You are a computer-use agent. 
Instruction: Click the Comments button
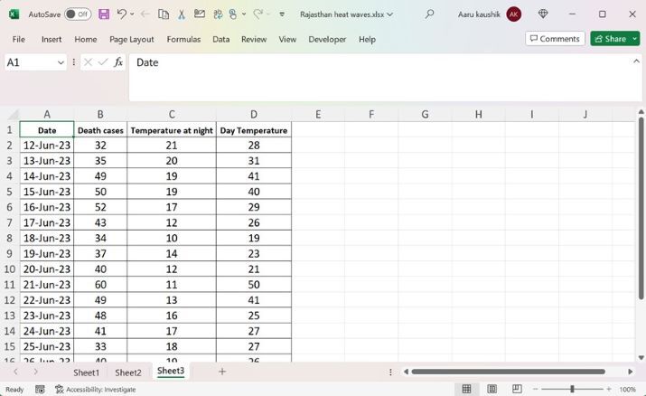[x=555, y=39]
